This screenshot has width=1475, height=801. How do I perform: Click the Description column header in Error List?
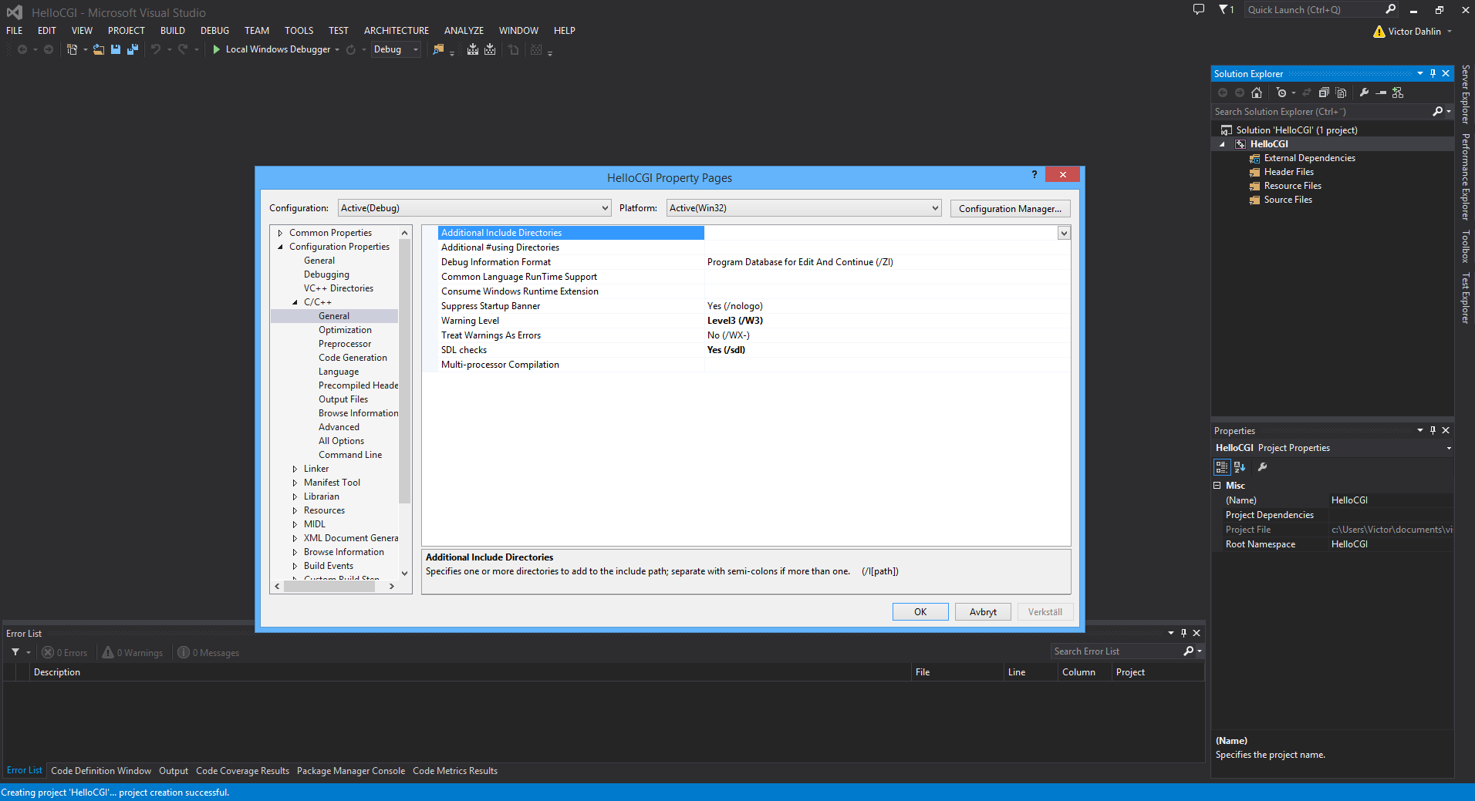[469, 672]
